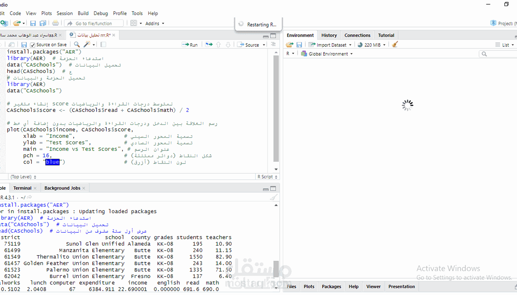The width and height of the screenshot is (517, 295).
Task: Open the Tools menu
Action: click(x=137, y=13)
